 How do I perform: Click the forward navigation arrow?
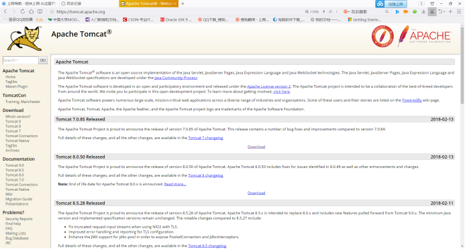(x=14, y=11)
